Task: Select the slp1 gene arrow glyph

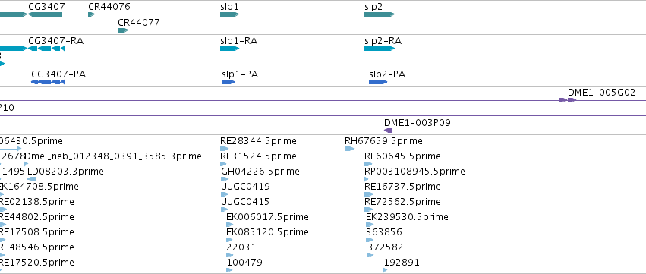Action: click(229, 14)
